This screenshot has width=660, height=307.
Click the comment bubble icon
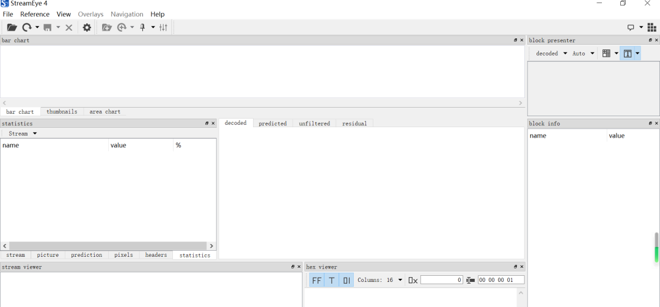click(631, 28)
